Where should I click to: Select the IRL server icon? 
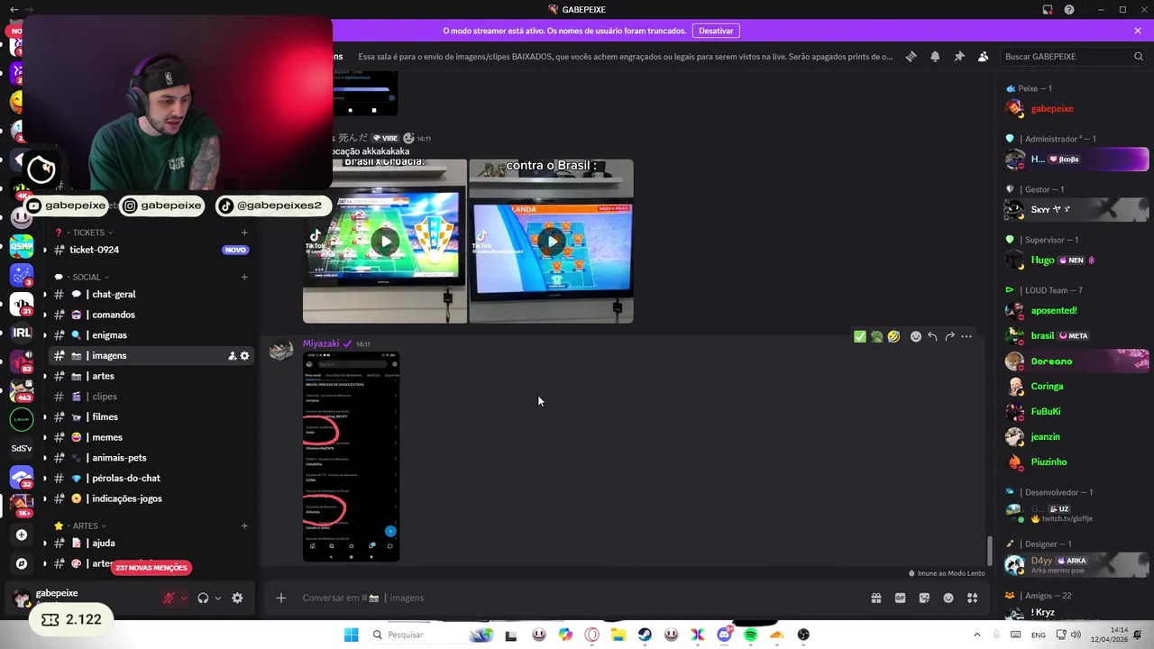(22, 332)
